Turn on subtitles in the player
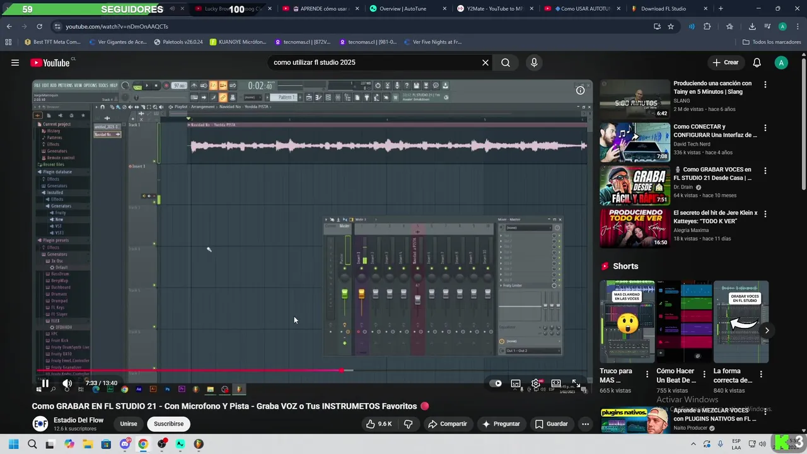 (x=516, y=383)
